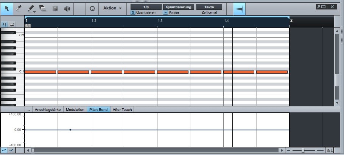
Task: Open the '...' automation parameter tab
Action: coord(28,110)
